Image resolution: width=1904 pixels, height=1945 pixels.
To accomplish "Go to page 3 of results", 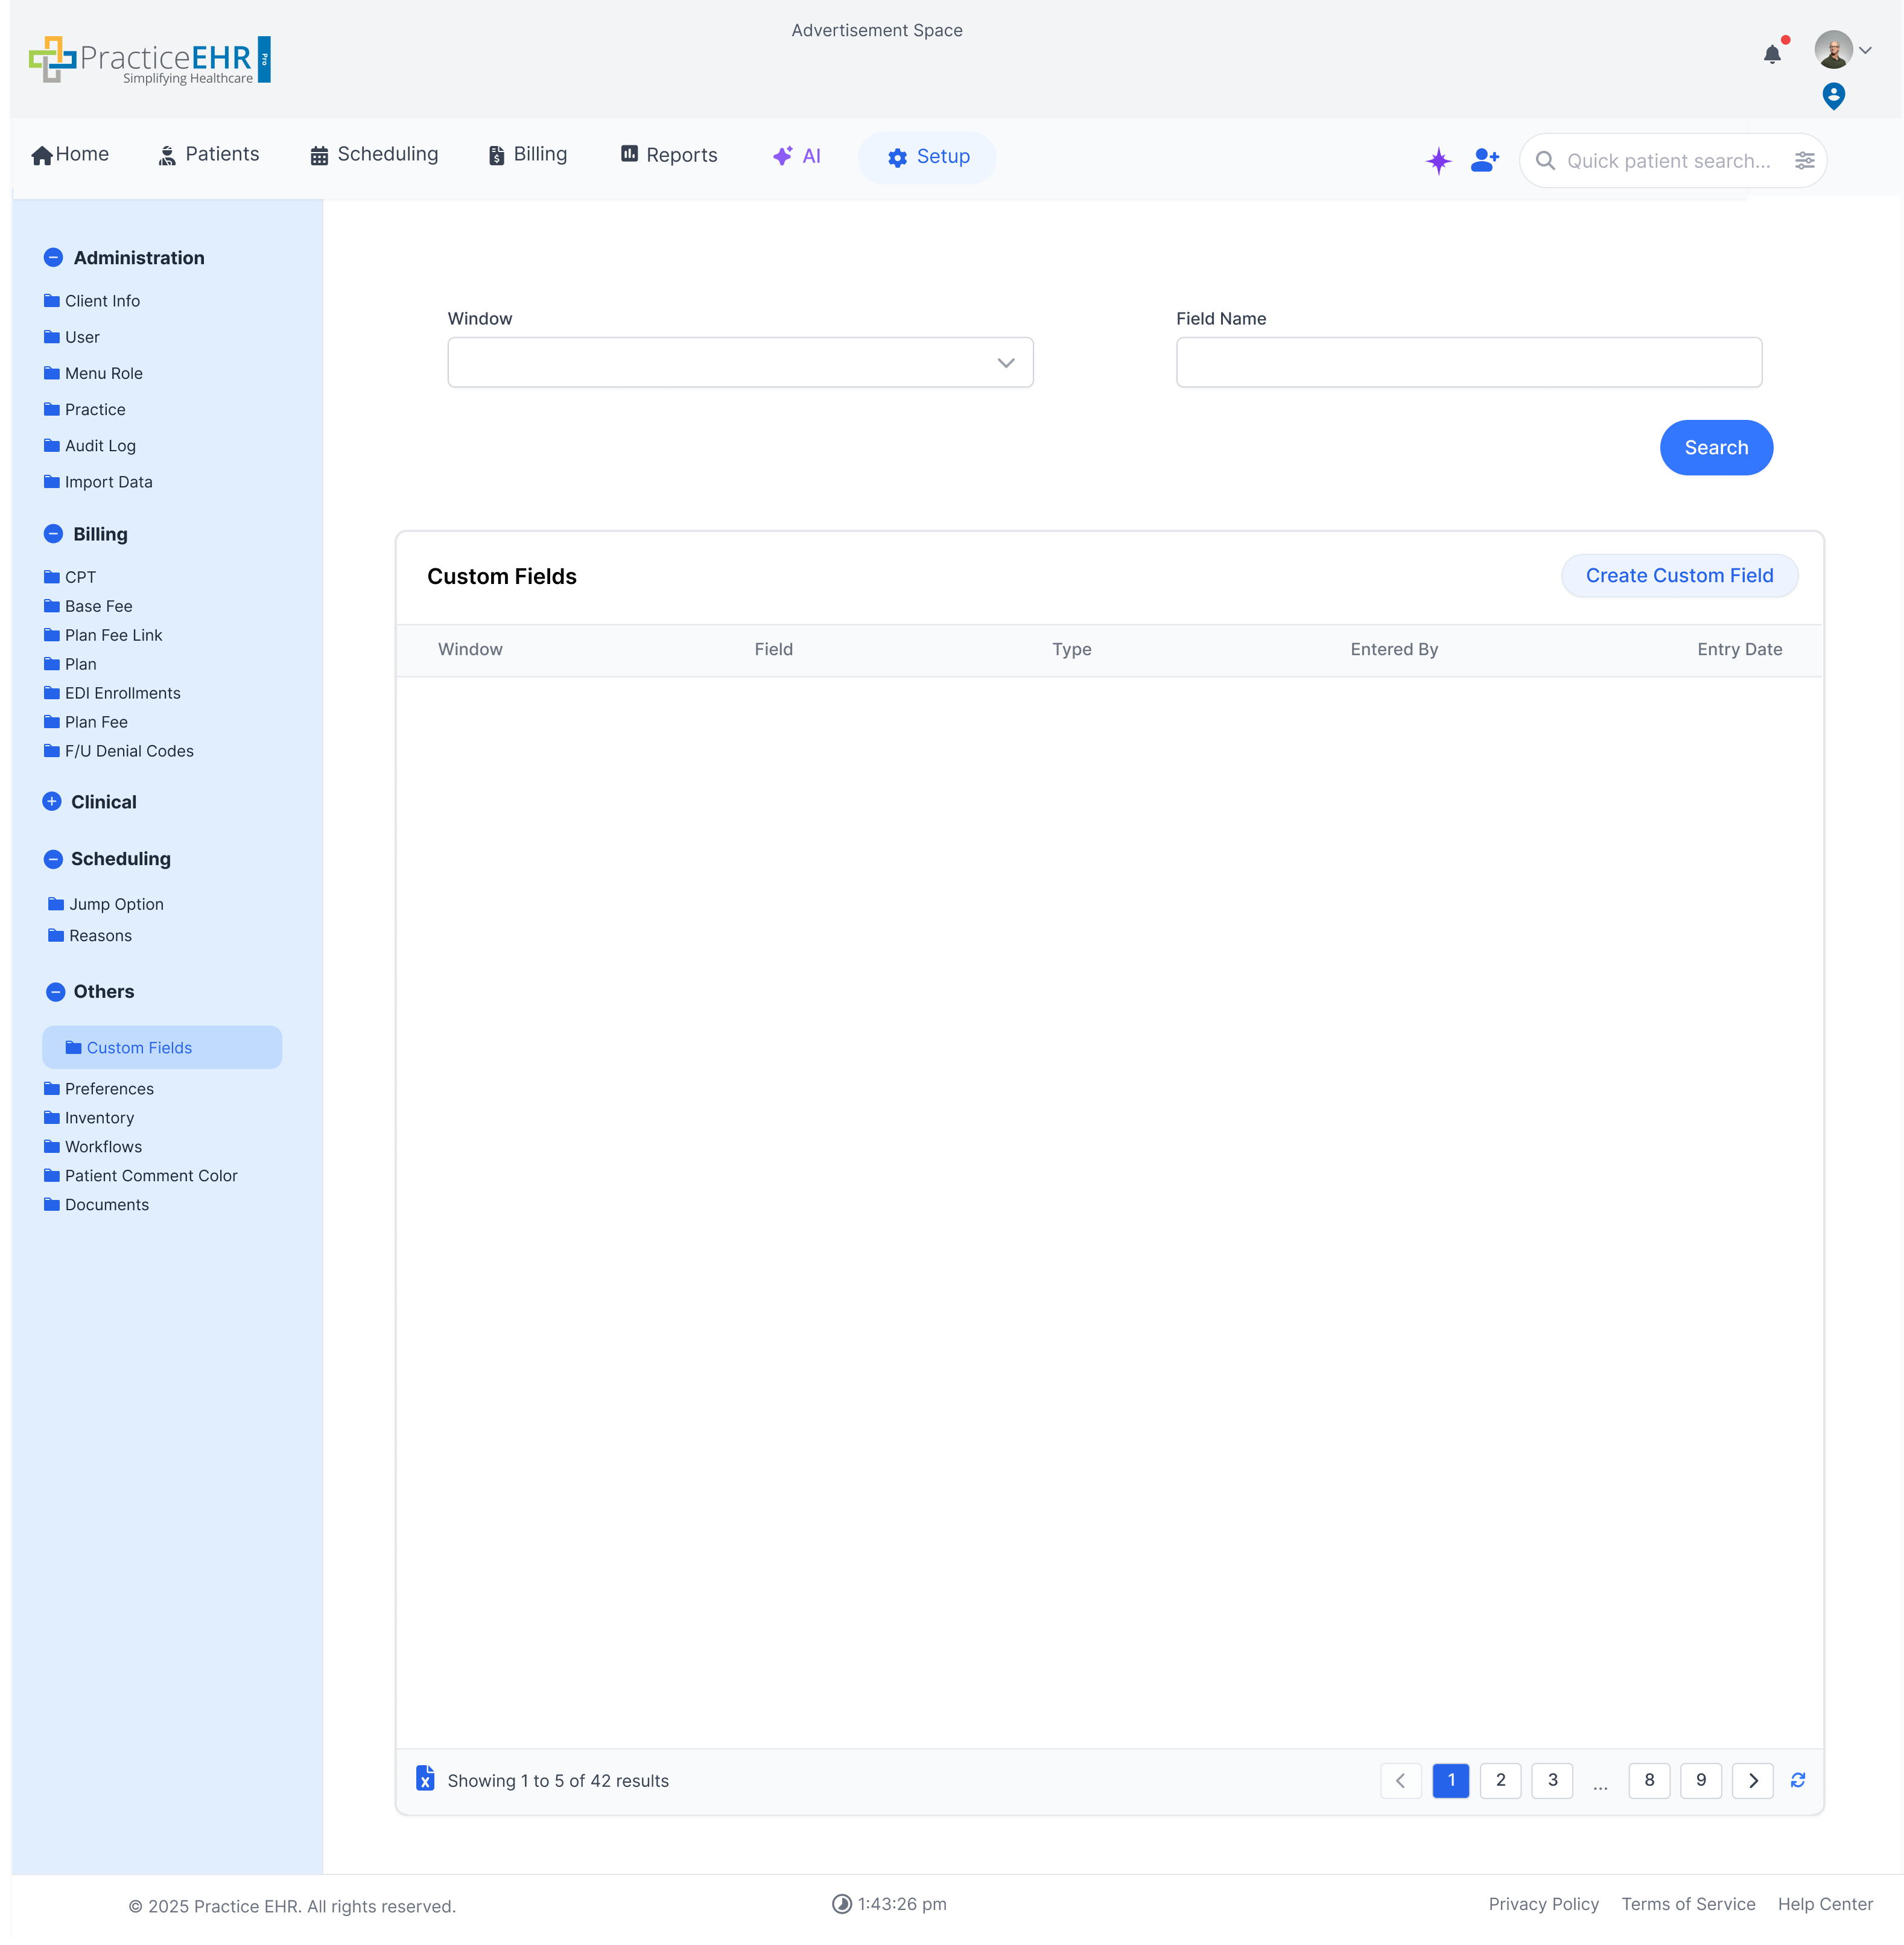I will (1552, 1780).
